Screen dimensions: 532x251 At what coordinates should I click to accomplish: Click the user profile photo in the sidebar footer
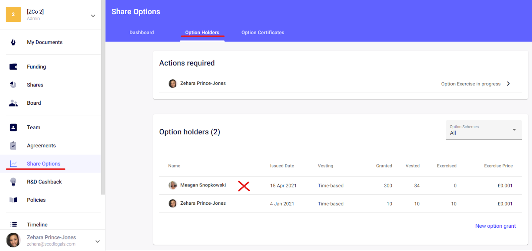click(x=13, y=240)
